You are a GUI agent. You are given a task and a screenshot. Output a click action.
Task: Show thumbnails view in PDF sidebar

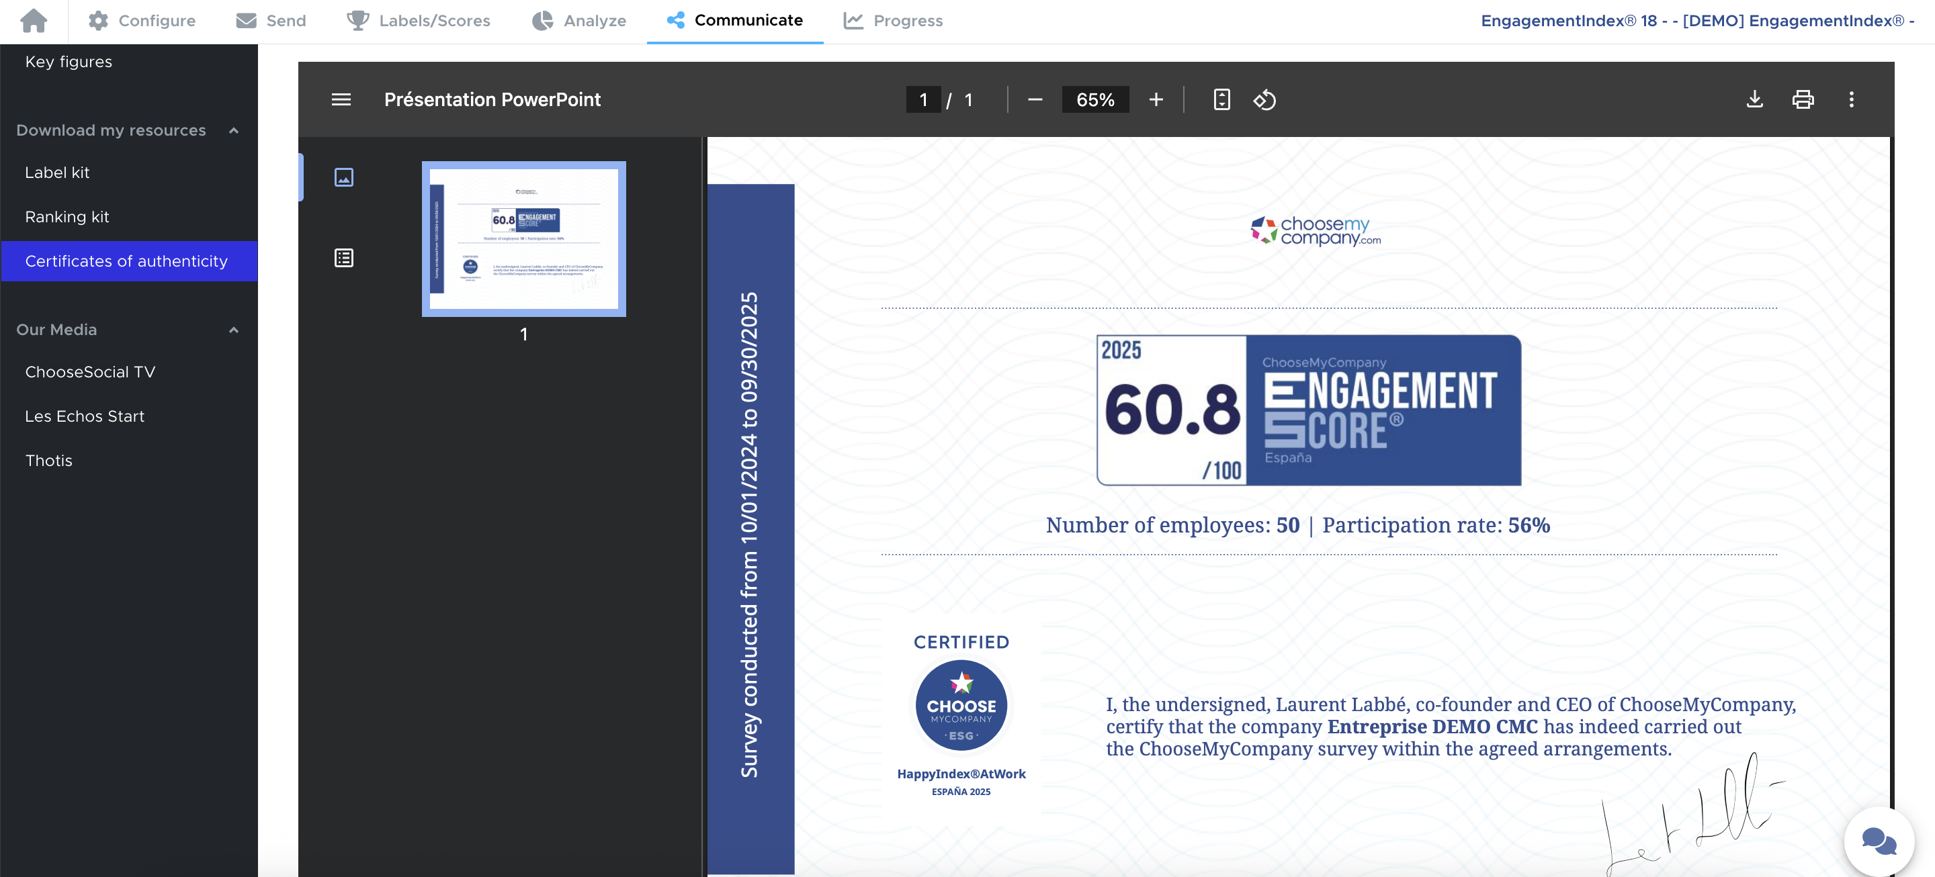coord(343,177)
